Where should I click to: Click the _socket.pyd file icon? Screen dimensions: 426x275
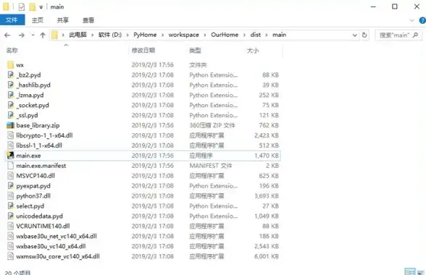[10, 105]
